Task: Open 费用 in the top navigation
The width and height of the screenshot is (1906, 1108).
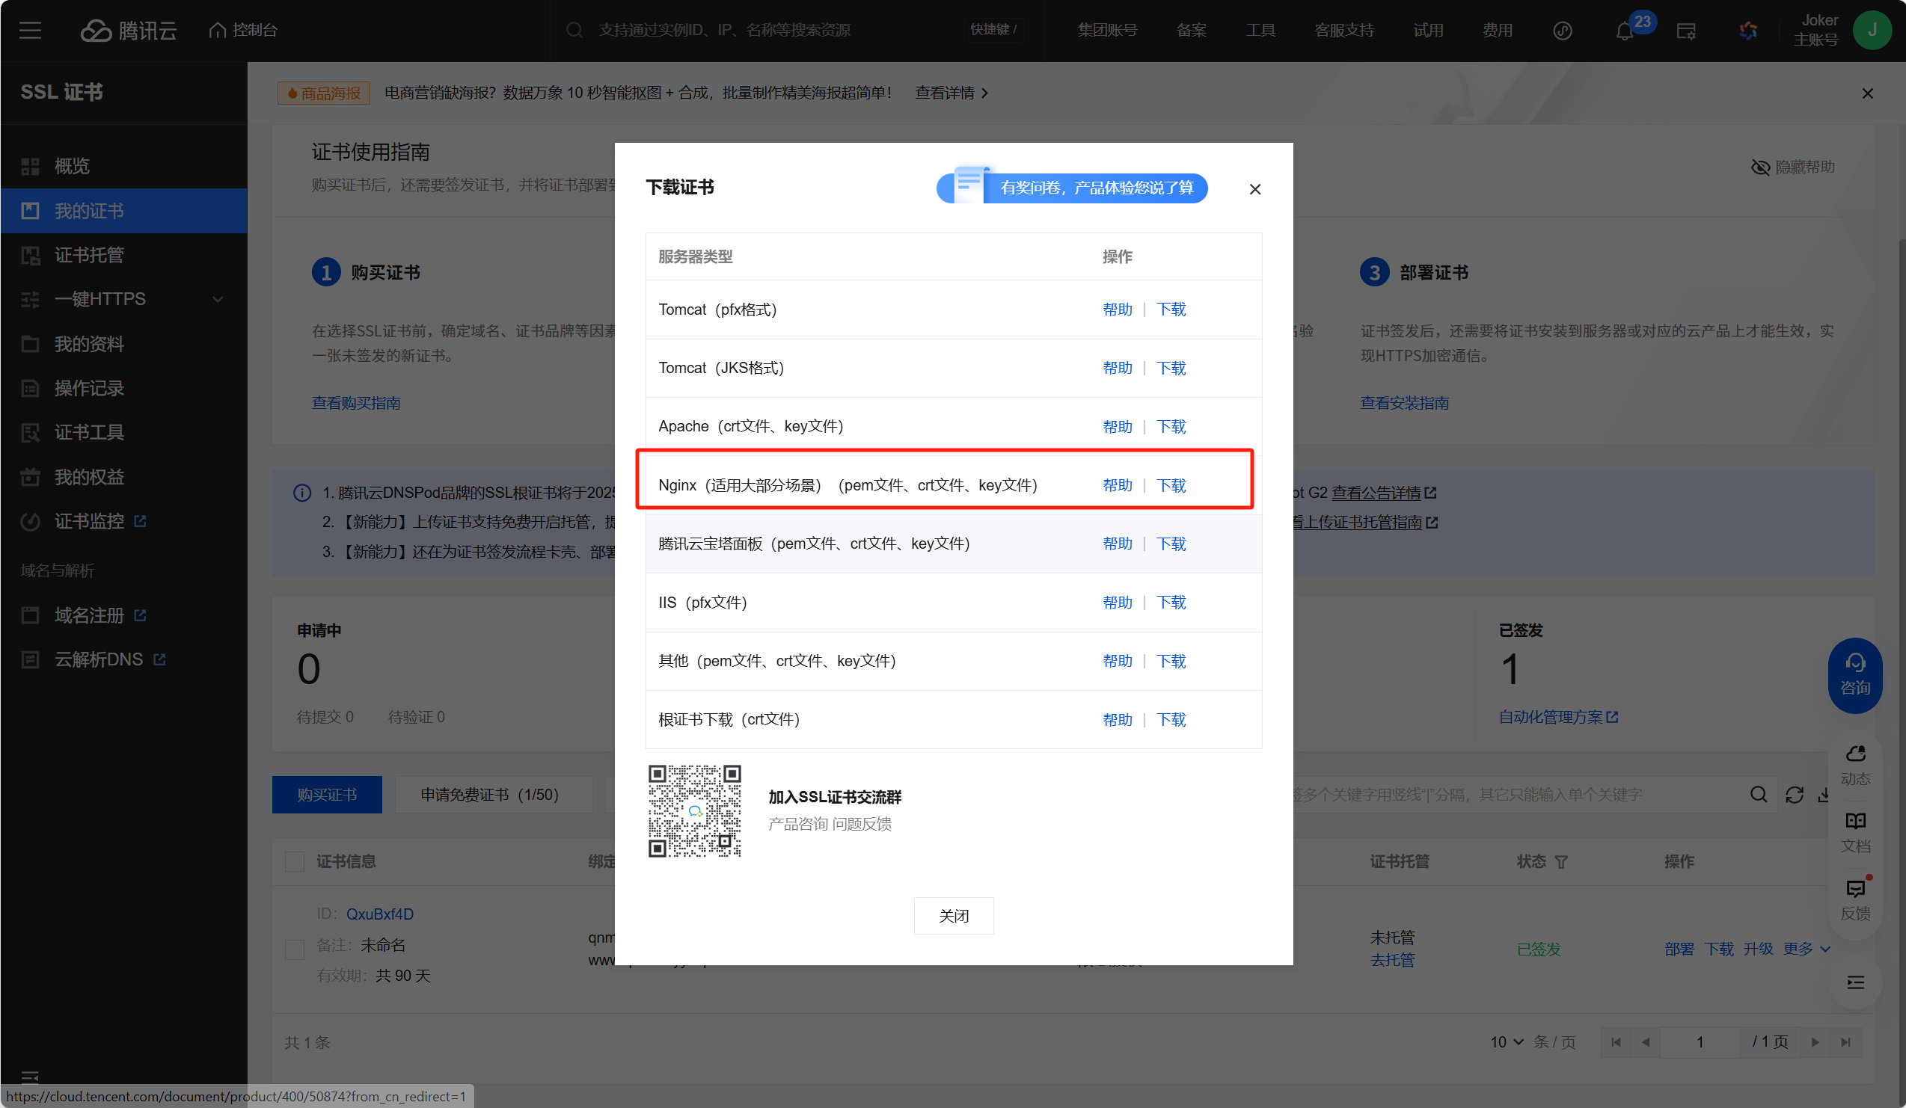Action: point(1497,30)
